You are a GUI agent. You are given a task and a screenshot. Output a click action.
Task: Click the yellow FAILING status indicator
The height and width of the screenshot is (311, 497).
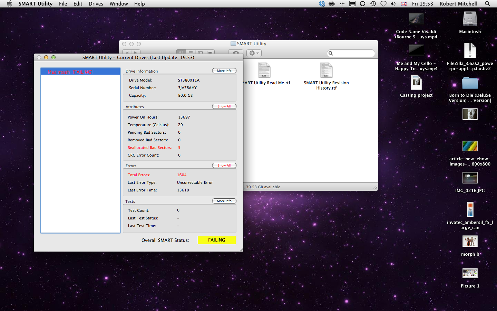tap(217, 240)
